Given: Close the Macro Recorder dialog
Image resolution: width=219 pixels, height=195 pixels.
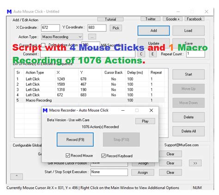Looking at the screenshot, I should pos(151,110).
